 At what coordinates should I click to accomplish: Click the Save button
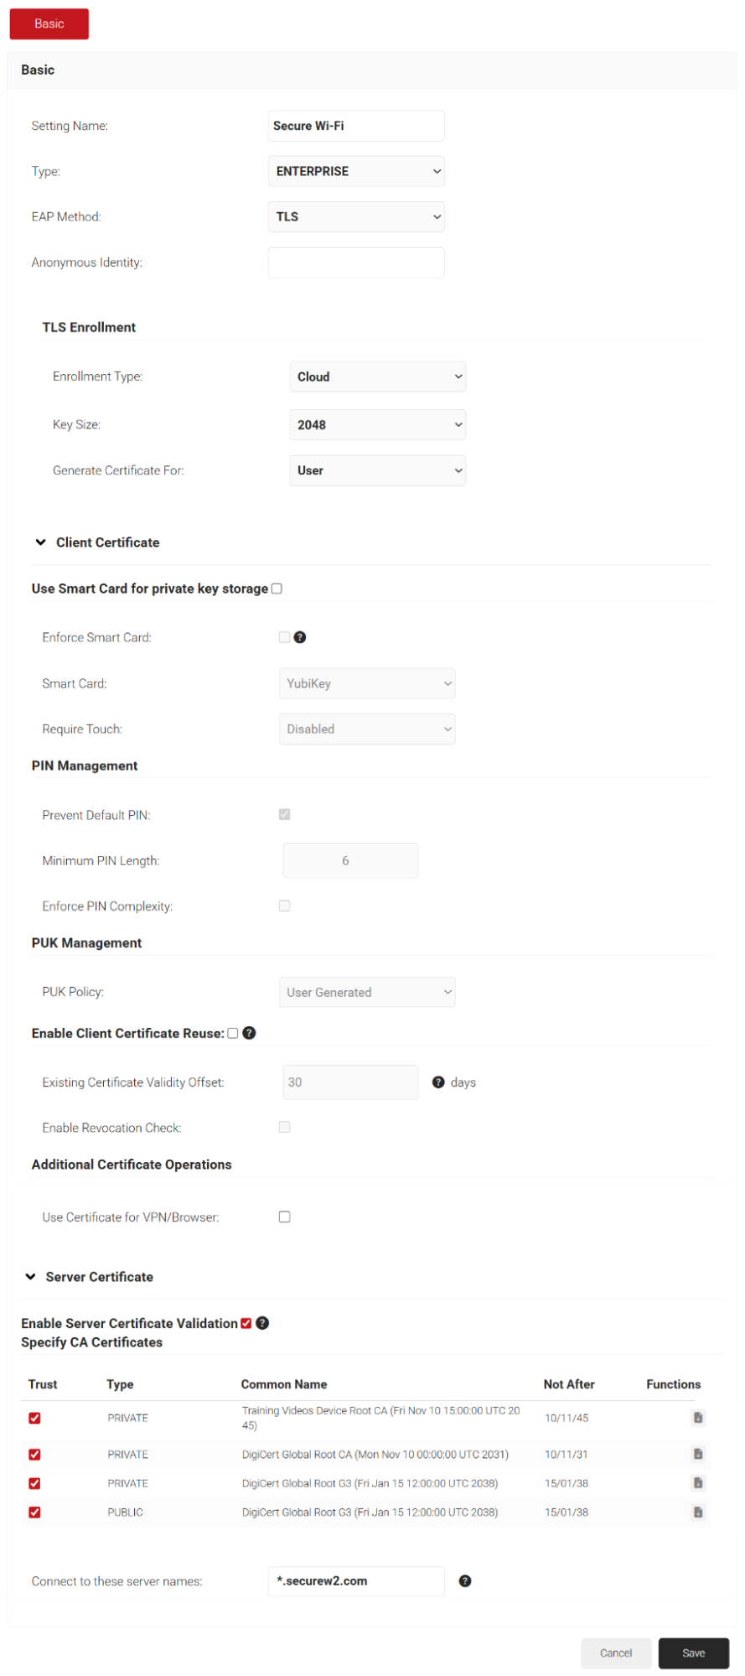(x=693, y=1653)
